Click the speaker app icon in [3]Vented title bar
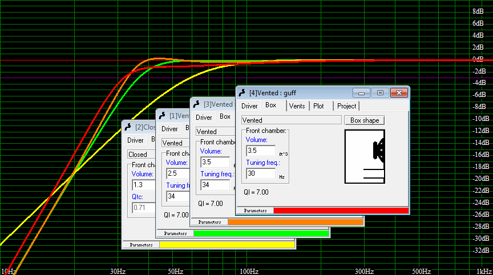 pos(196,104)
